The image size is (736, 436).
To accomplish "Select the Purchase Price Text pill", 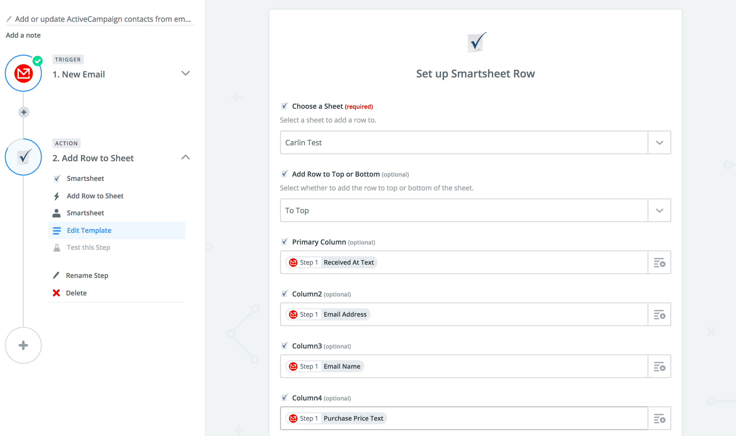I will (336, 418).
